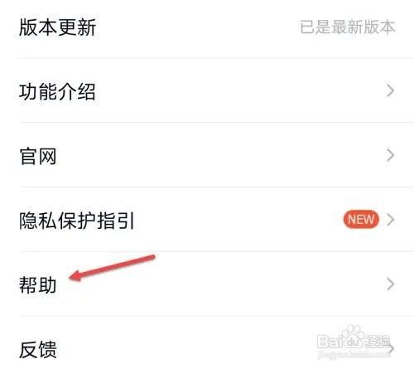
Task: Click the 已是最新版本 status text
Action: point(348,27)
